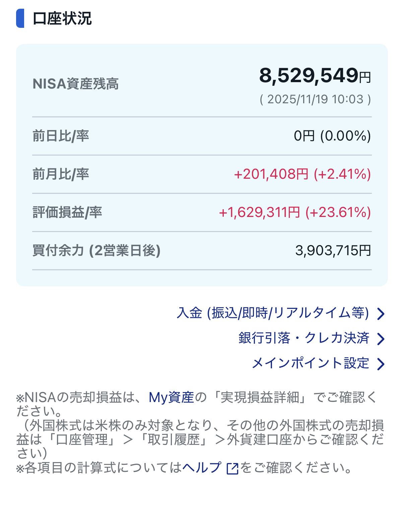The height and width of the screenshot is (507, 404).
Task: Click the 3,903,715円 buying power value
Action: [333, 251]
